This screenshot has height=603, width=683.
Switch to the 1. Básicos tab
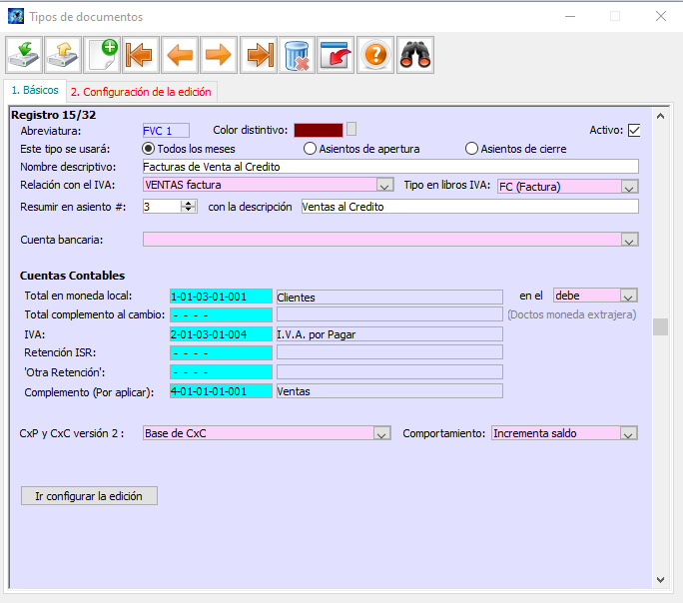pyautogui.click(x=35, y=90)
